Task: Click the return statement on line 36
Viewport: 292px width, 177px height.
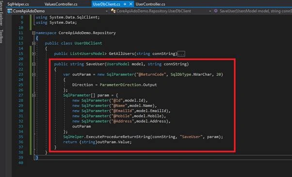Action: tap(97, 142)
